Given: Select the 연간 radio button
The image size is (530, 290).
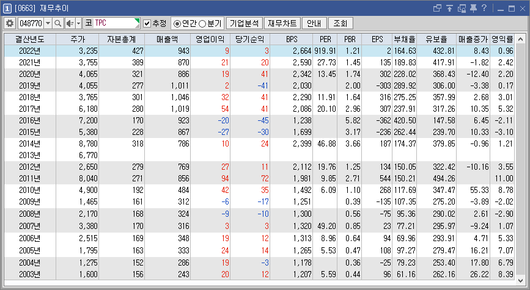Looking at the screenshot, I should pos(177,24).
